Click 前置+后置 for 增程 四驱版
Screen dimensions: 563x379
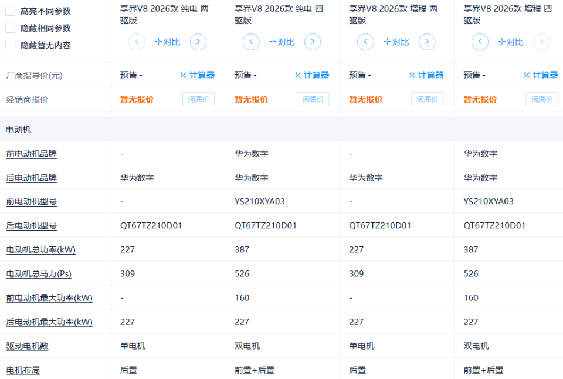pos(484,370)
